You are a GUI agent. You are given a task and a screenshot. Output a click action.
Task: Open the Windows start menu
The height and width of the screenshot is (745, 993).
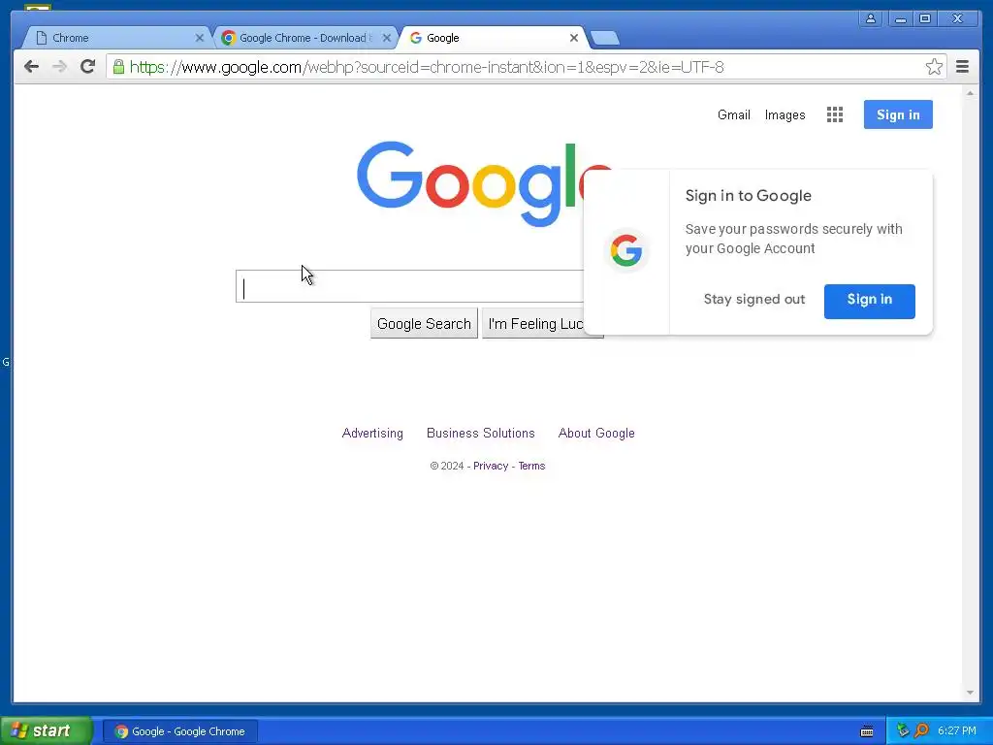[47, 731]
